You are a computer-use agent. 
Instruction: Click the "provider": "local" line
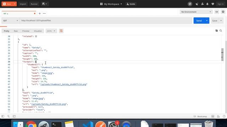click(x=34, y=110)
